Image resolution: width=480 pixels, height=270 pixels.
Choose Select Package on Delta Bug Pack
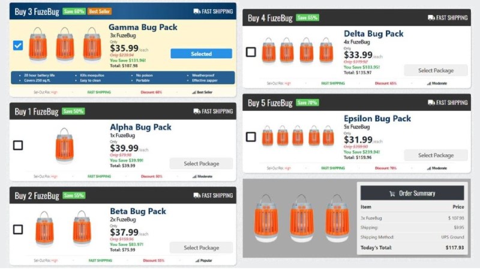tap(436, 70)
